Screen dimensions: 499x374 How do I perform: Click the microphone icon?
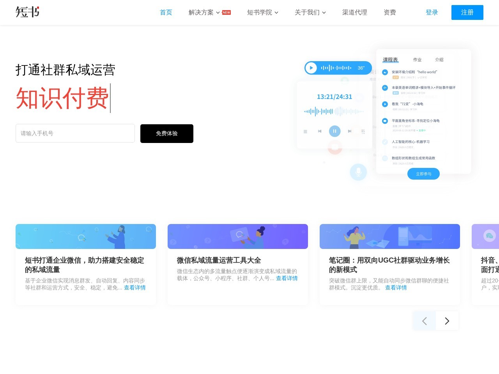pyautogui.click(x=358, y=172)
